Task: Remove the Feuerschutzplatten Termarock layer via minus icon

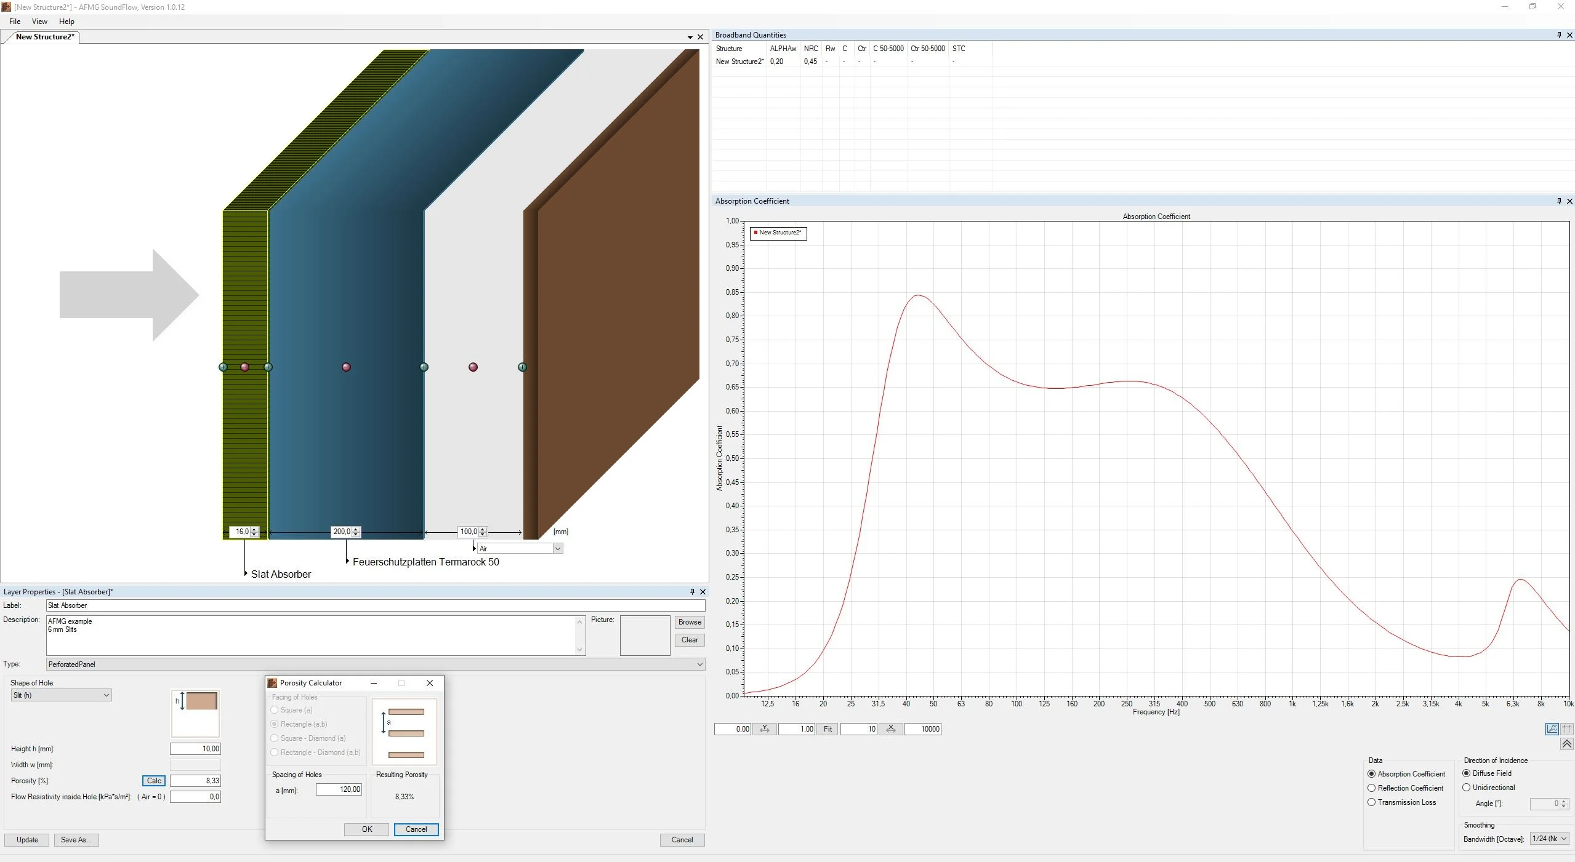Action: click(346, 367)
